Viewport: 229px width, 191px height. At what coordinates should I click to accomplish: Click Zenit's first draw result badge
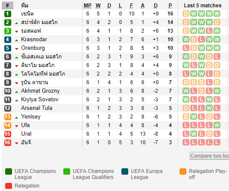[x=186, y=14]
